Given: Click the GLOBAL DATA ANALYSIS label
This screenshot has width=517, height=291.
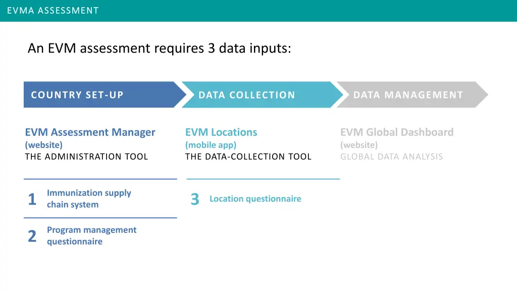Looking at the screenshot, I should coord(392,157).
